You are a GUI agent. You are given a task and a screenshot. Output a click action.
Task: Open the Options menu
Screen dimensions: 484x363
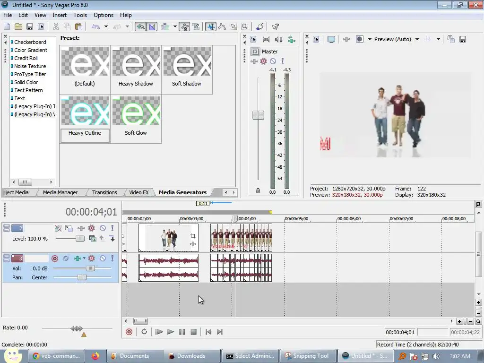click(x=104, y=15)
